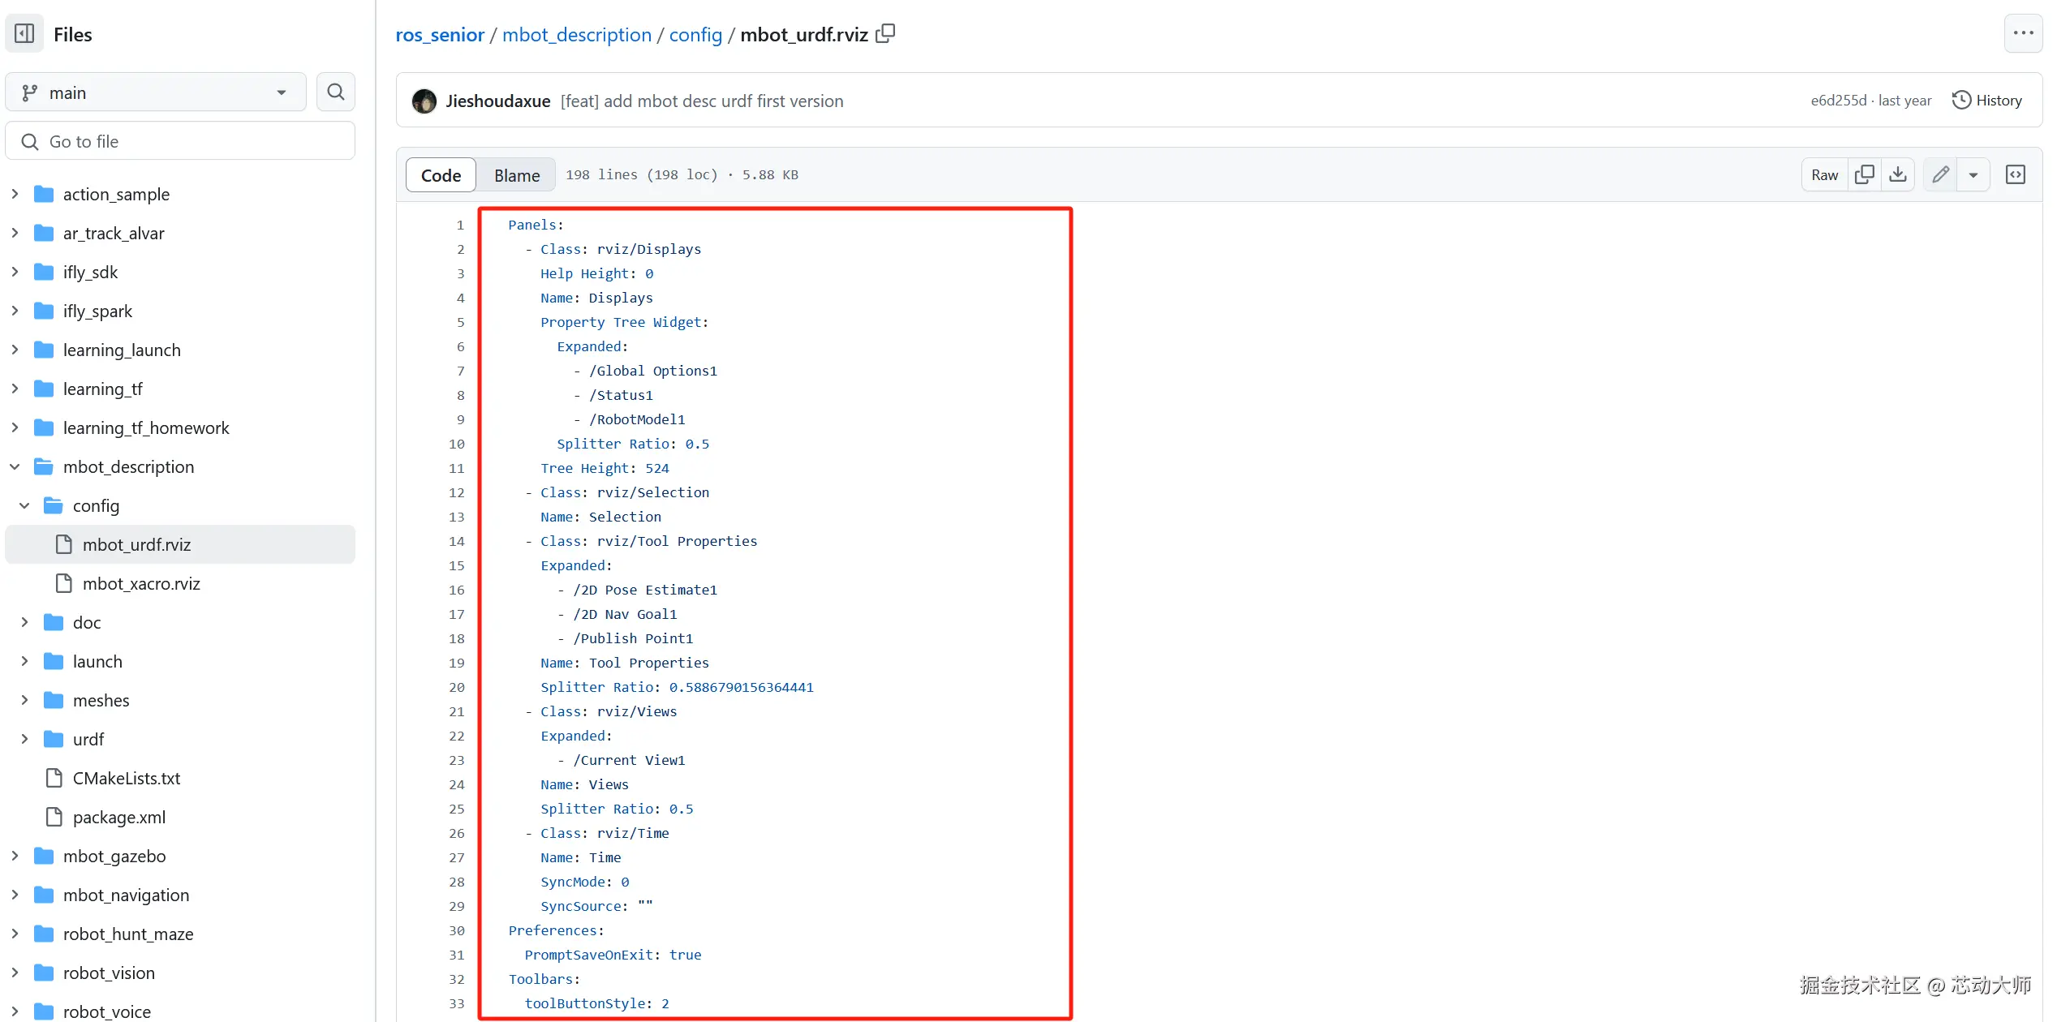Open the main branch dropdown
The height and width of the screenshot is (1022, 2057).
click(155, 92)
